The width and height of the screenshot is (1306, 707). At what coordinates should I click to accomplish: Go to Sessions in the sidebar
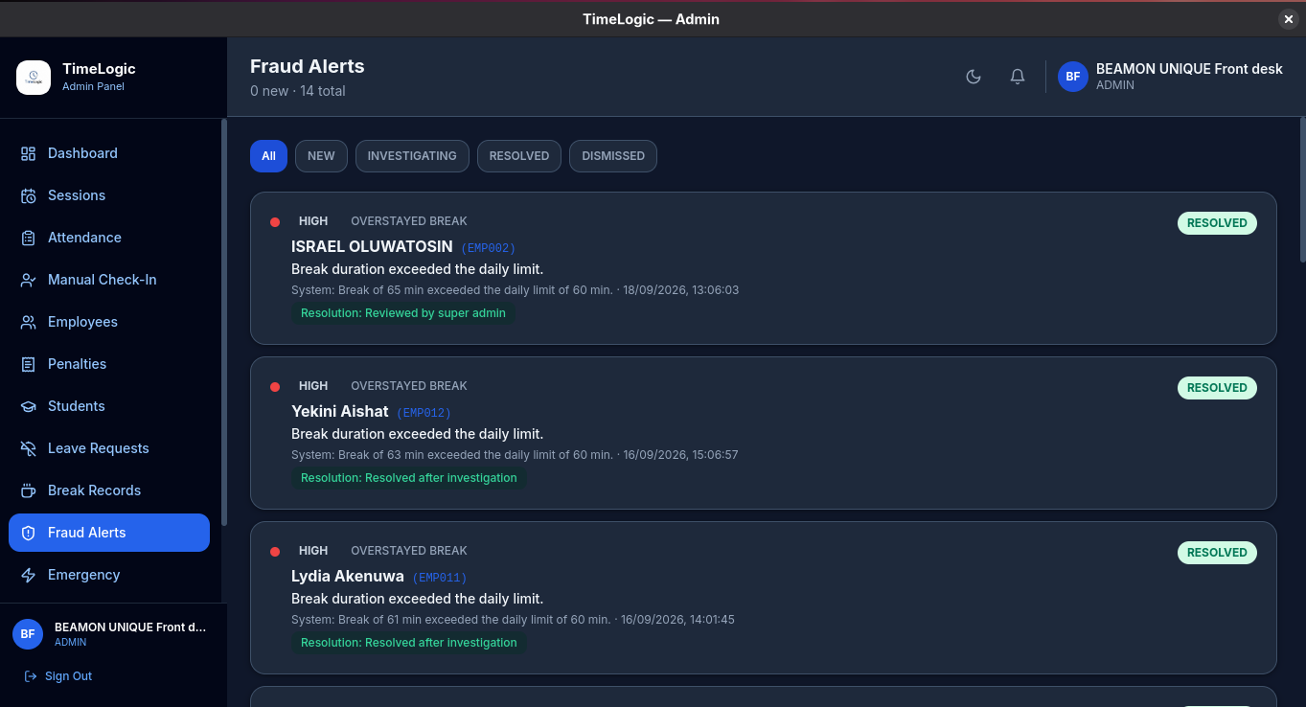[109, 195]
